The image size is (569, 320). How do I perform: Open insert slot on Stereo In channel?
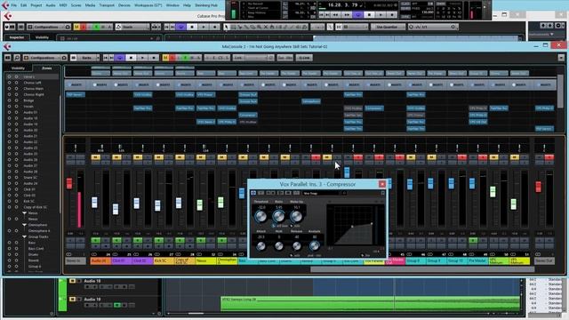(76, 94)
